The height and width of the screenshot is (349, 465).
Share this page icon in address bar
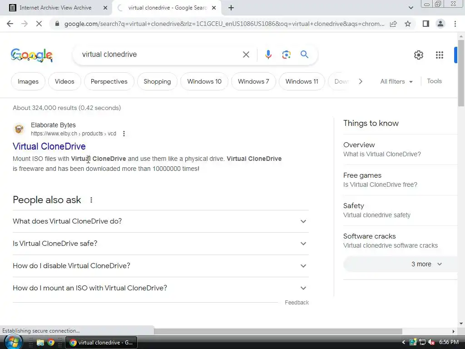coord(393,24)
